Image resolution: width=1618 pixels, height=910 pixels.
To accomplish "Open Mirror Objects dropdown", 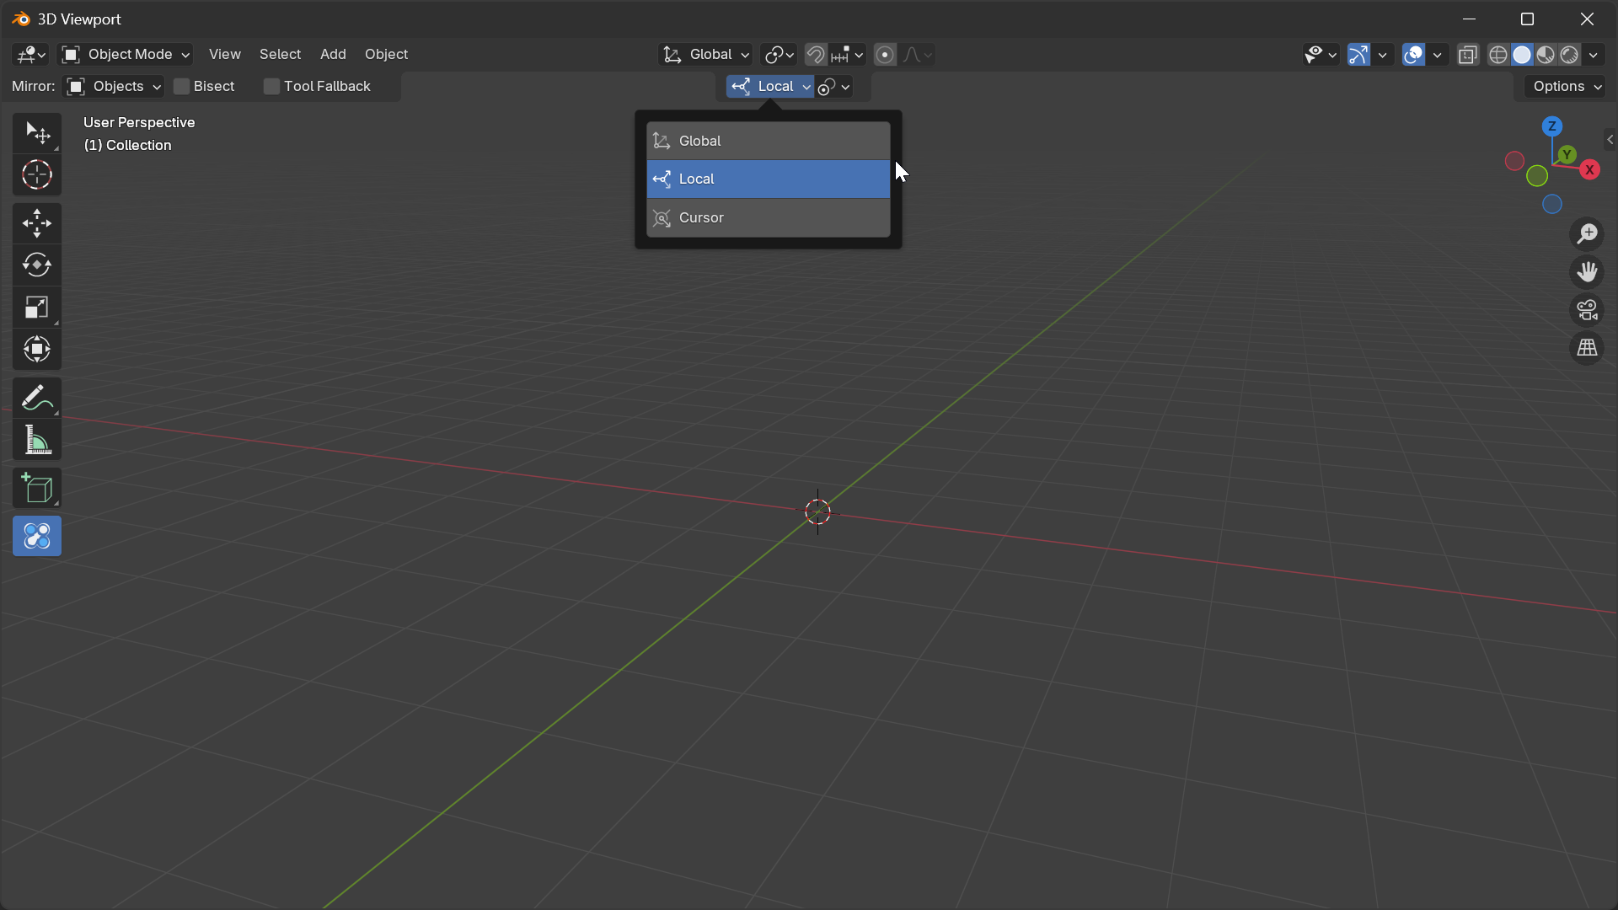I will pos(114,87).
